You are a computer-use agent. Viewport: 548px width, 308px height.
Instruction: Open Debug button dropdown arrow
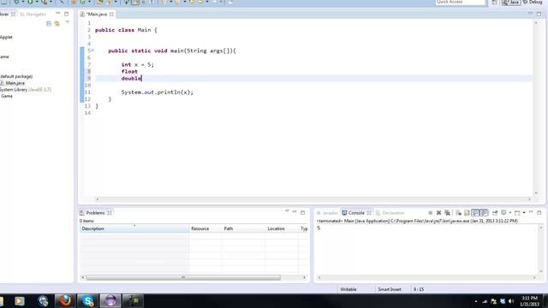[23, 2]
